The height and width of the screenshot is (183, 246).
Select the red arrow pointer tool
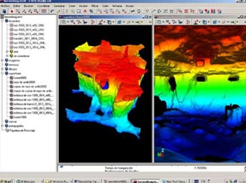click(x=11, y=11)
